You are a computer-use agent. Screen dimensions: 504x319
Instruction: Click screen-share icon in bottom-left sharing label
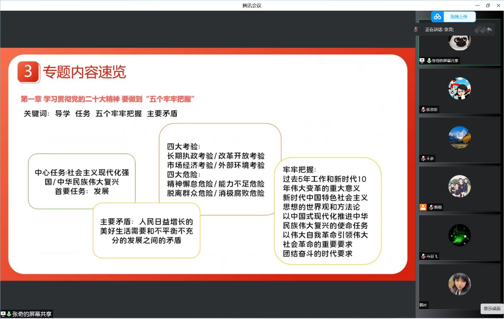3,314
